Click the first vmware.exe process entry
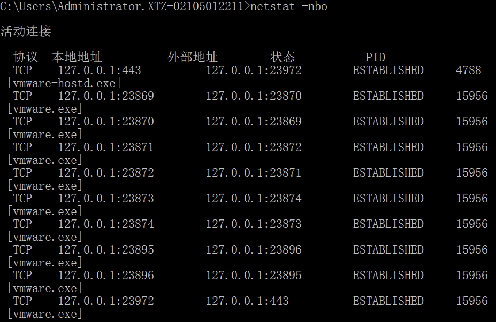 click(x=44, y=108)
